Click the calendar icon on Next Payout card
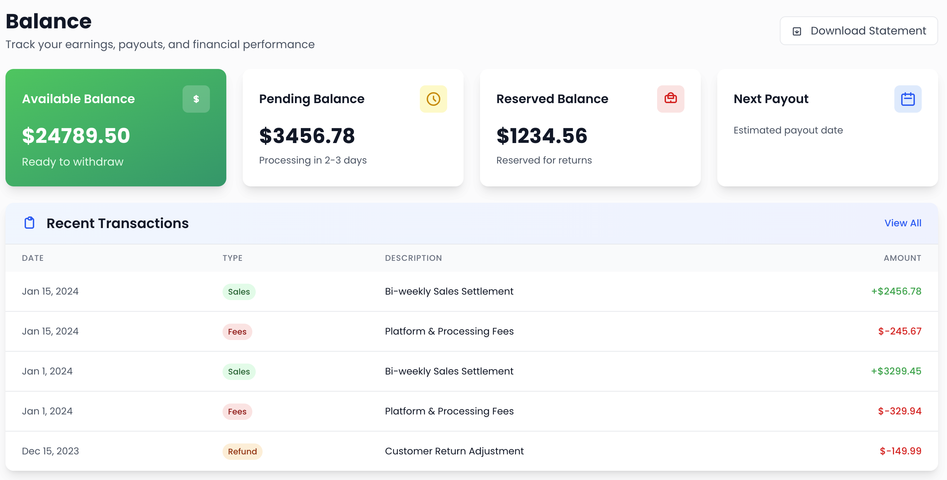 pyautogui.click(x=908, y=99)
